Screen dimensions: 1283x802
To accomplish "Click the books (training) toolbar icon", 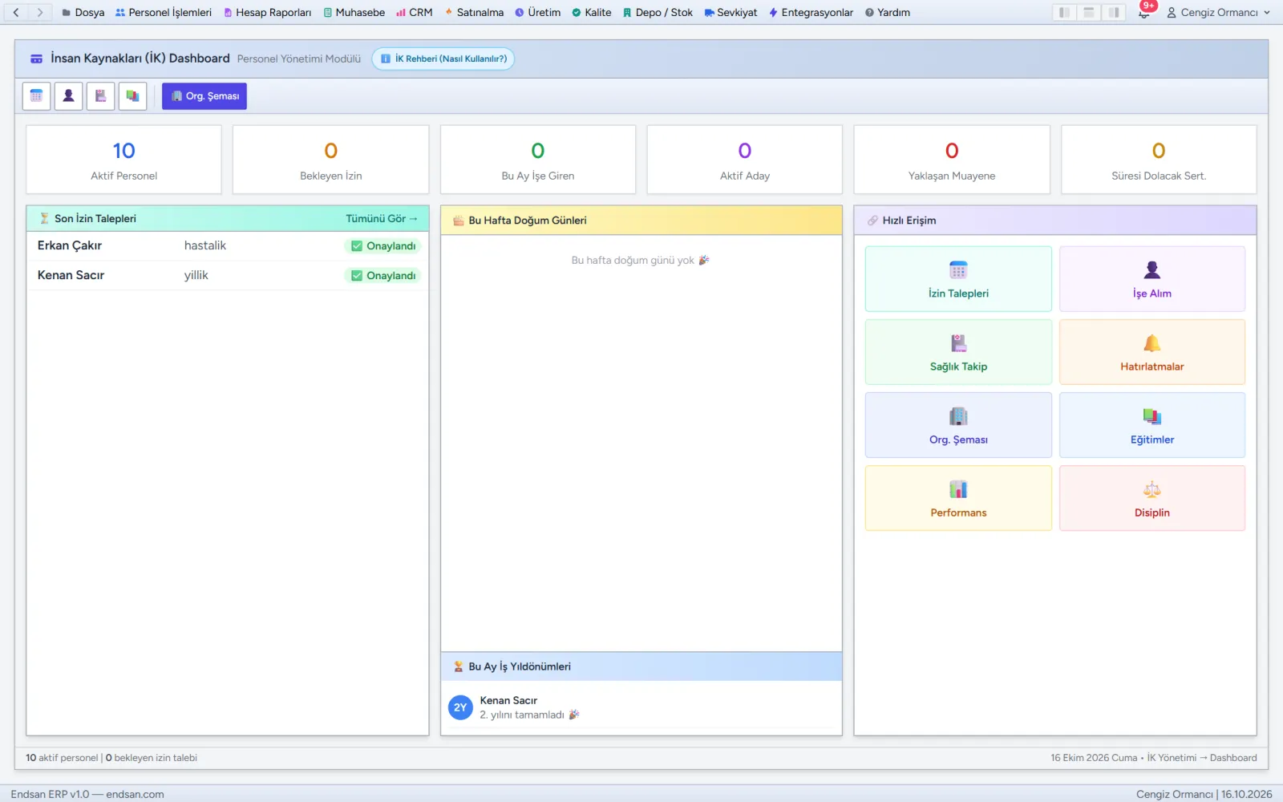I will click(x=132, y=96).
